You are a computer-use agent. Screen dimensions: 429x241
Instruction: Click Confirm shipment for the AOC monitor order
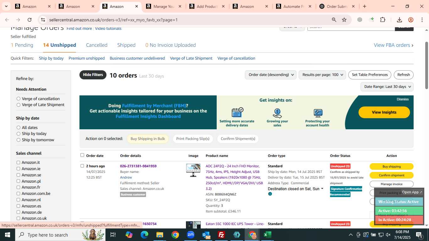pos(391,175)
